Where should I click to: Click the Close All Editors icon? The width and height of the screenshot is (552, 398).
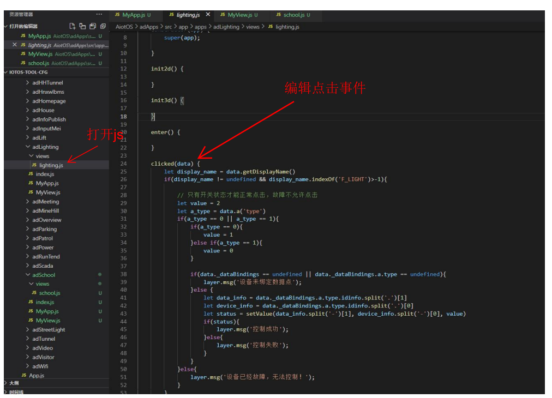103,26
